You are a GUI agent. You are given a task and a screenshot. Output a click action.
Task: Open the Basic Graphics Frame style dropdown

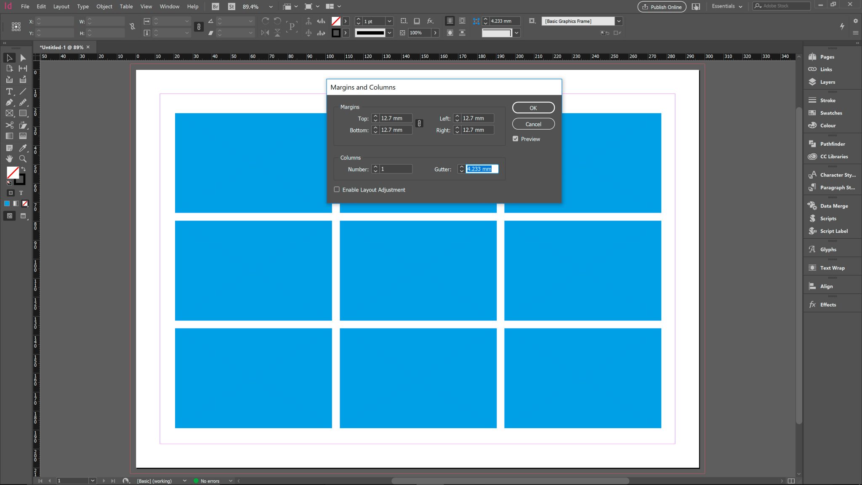[619, 21]
